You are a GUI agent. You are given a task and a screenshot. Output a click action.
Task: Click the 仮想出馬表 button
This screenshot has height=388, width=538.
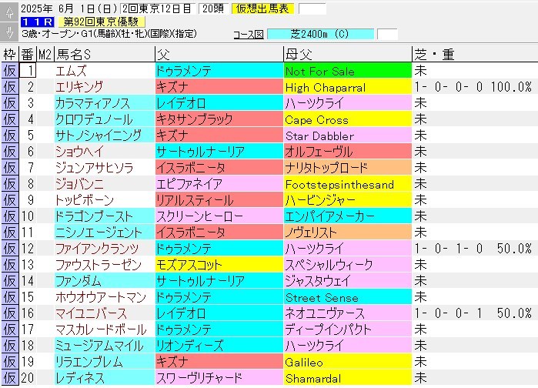click(x=262, y=9)
